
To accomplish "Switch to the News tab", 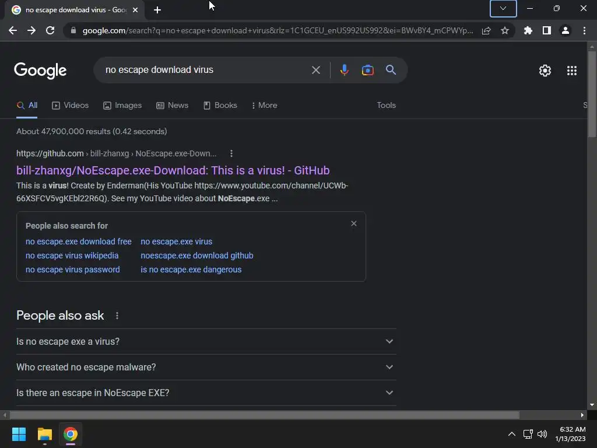I will [x=173, y=105].
